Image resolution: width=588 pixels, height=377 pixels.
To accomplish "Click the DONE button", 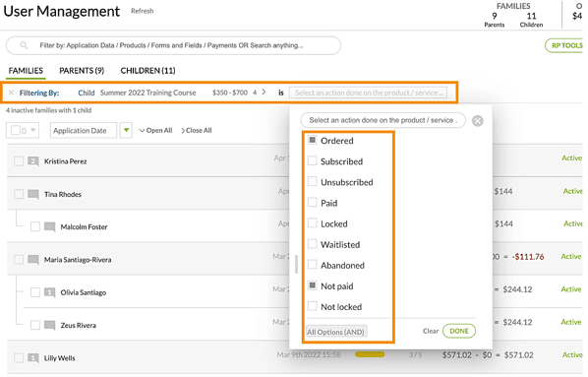I will (x=459, y=331).
